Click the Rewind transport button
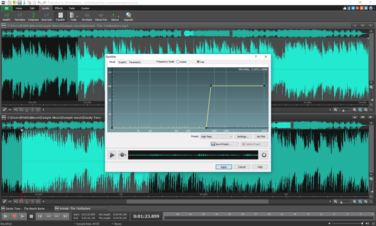 click(x=48, y=216)
